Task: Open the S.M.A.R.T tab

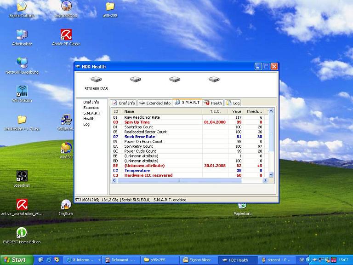Action: coord(187,103)
